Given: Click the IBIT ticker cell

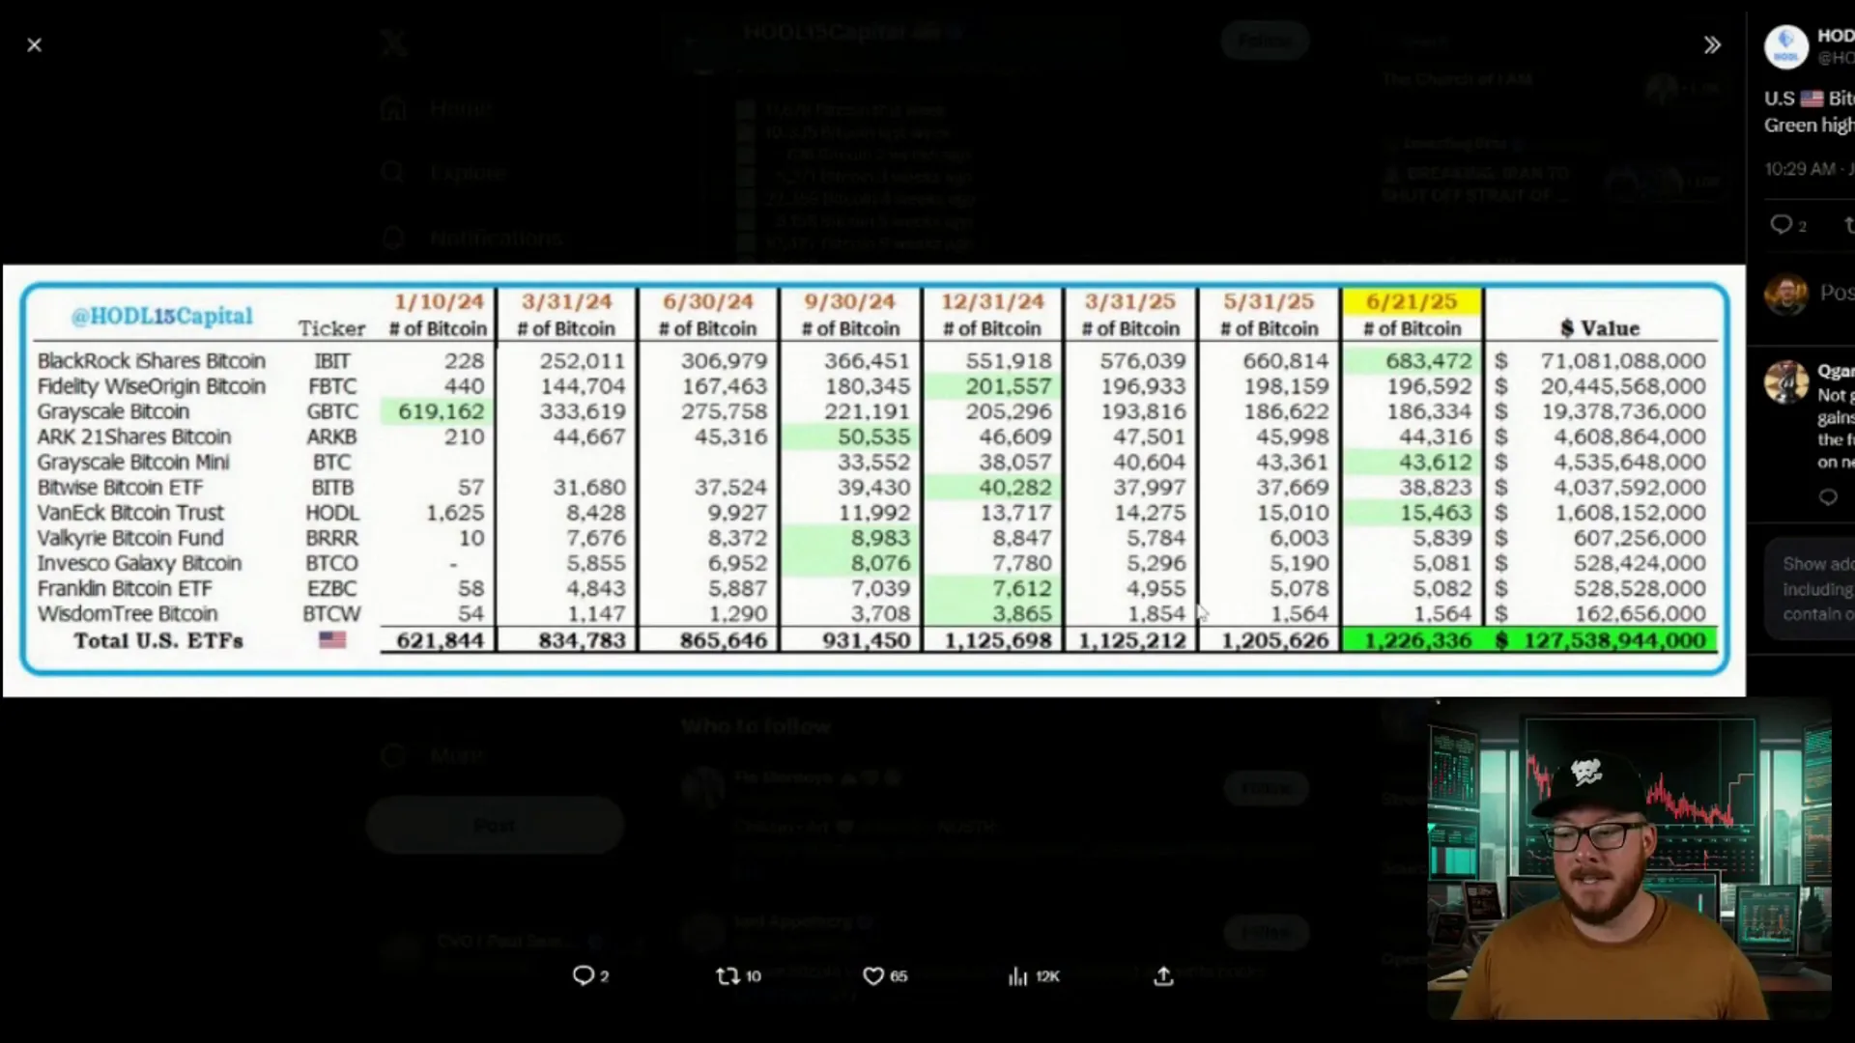Looking at the screenshot, I should [x=331, y=361].
